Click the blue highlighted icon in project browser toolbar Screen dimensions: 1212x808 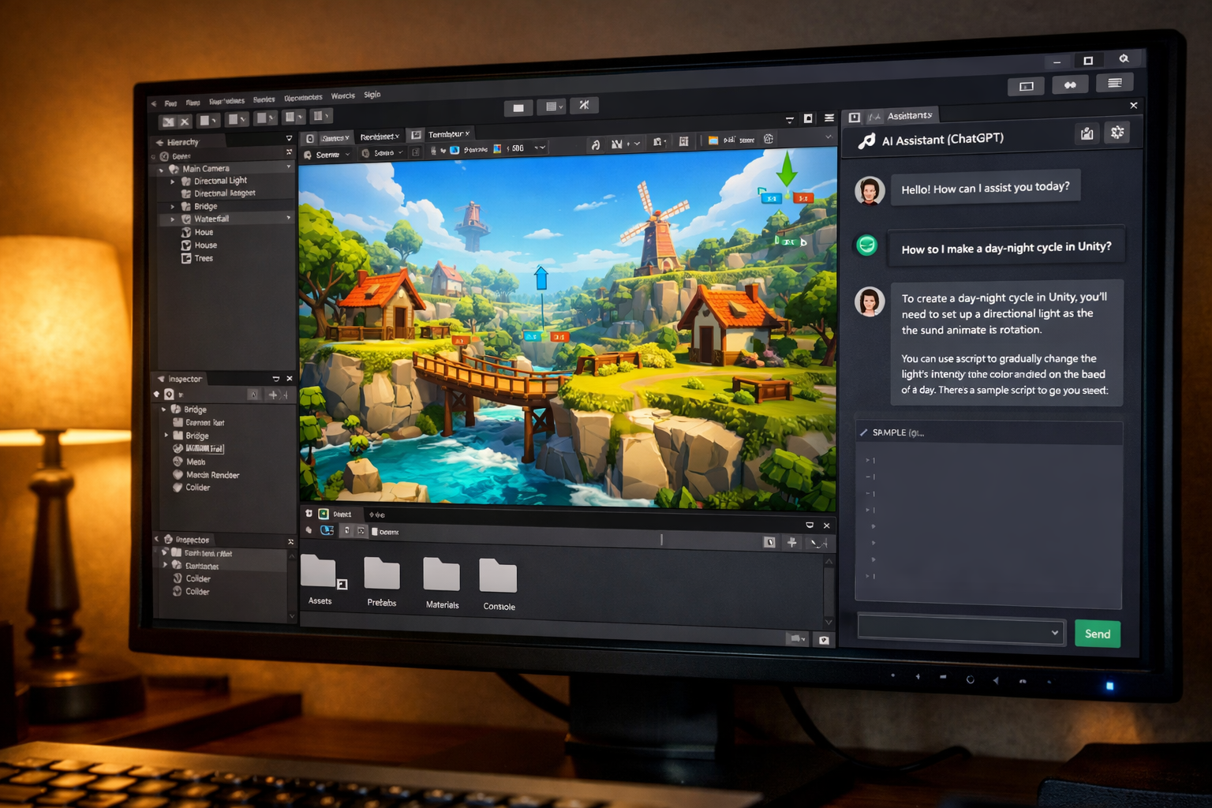[x=327, y=530]
